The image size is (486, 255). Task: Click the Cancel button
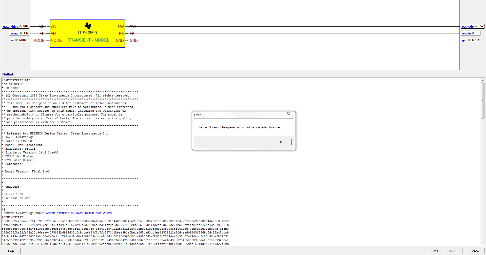475,251
